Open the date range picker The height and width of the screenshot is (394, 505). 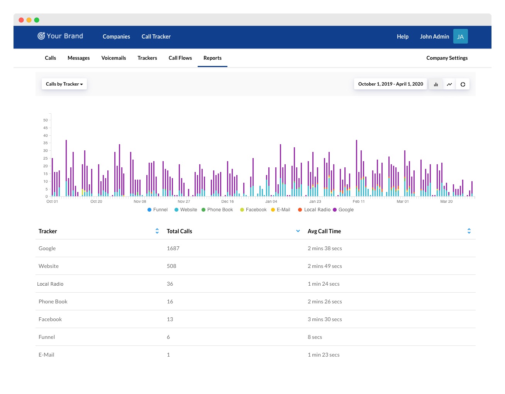point(390,84)
